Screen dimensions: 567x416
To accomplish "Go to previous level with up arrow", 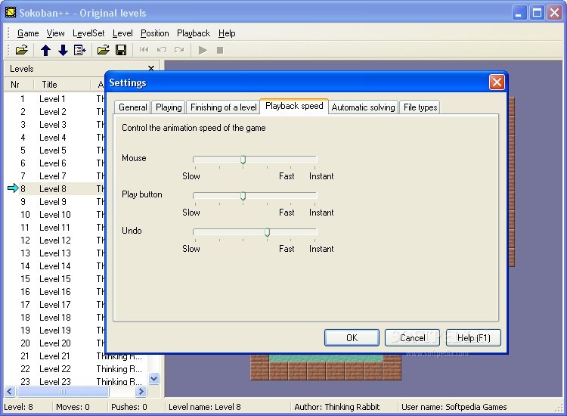I will 45,50.
